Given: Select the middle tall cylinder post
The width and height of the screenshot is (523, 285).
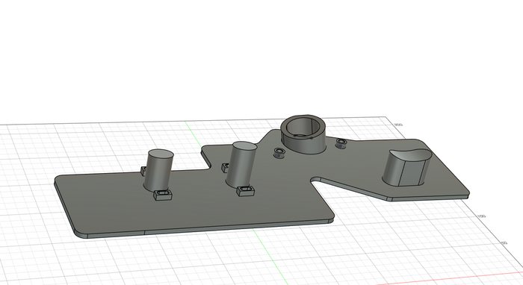Looking at the screenshot, I should pyautogui.click(x=241, y=164).
